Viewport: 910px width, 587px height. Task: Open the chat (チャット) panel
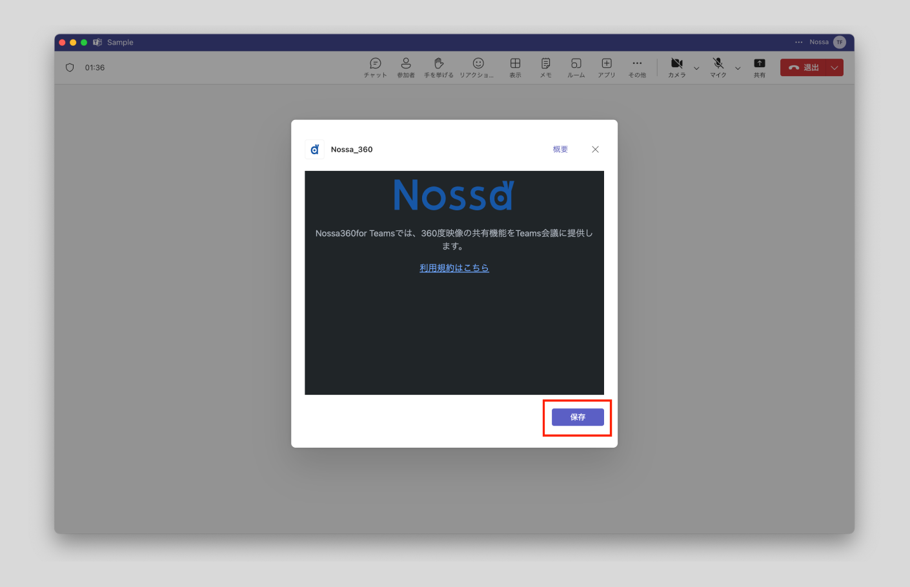pos(375,67)
